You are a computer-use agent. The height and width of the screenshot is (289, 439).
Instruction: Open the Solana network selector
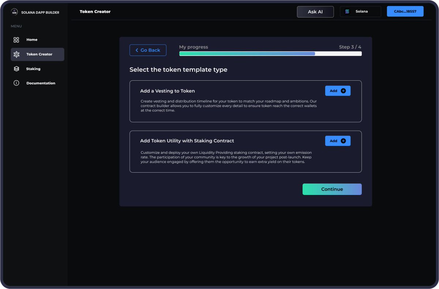click(x=360, y=11)
